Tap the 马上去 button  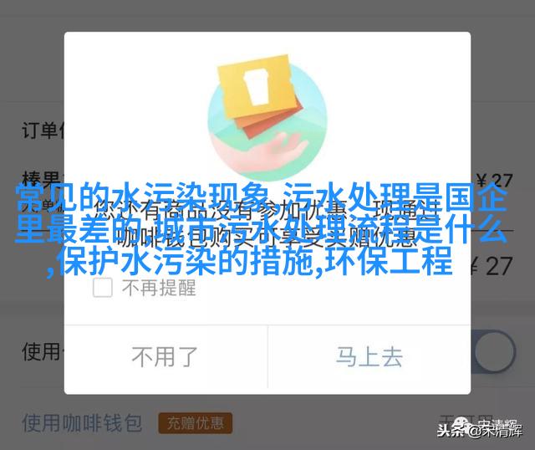pyautogui.click(x=369, y=357)
